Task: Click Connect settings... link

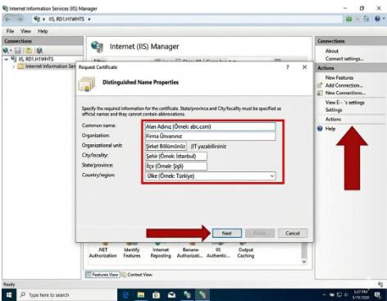Action: click(344, 59)
